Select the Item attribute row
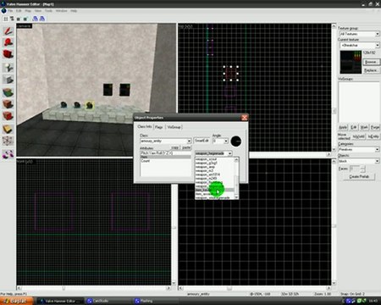This screenshot has width=381, height=305. point(166,157)
